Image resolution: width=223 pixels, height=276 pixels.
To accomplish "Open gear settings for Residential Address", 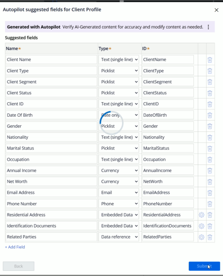I will pos(201,215).
